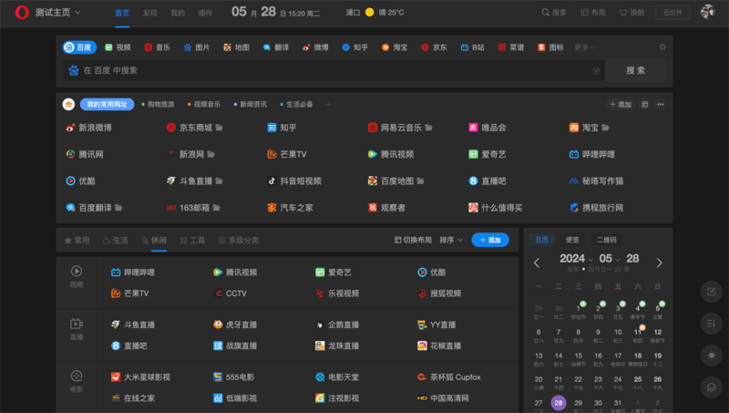Open 茶杯狐 Cupfox site icon
The height and width of the screenshot is (413, 729).
click(x=422, y=377)
